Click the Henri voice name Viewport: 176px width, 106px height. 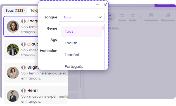coord(32,90)
